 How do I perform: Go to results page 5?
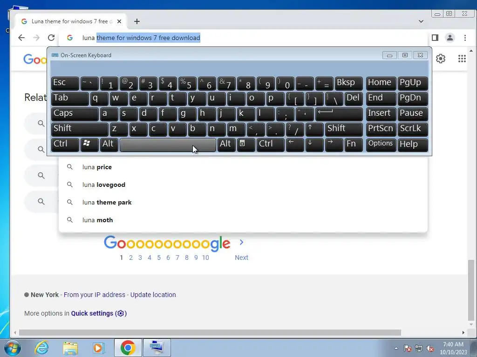(x=159, y=258)
